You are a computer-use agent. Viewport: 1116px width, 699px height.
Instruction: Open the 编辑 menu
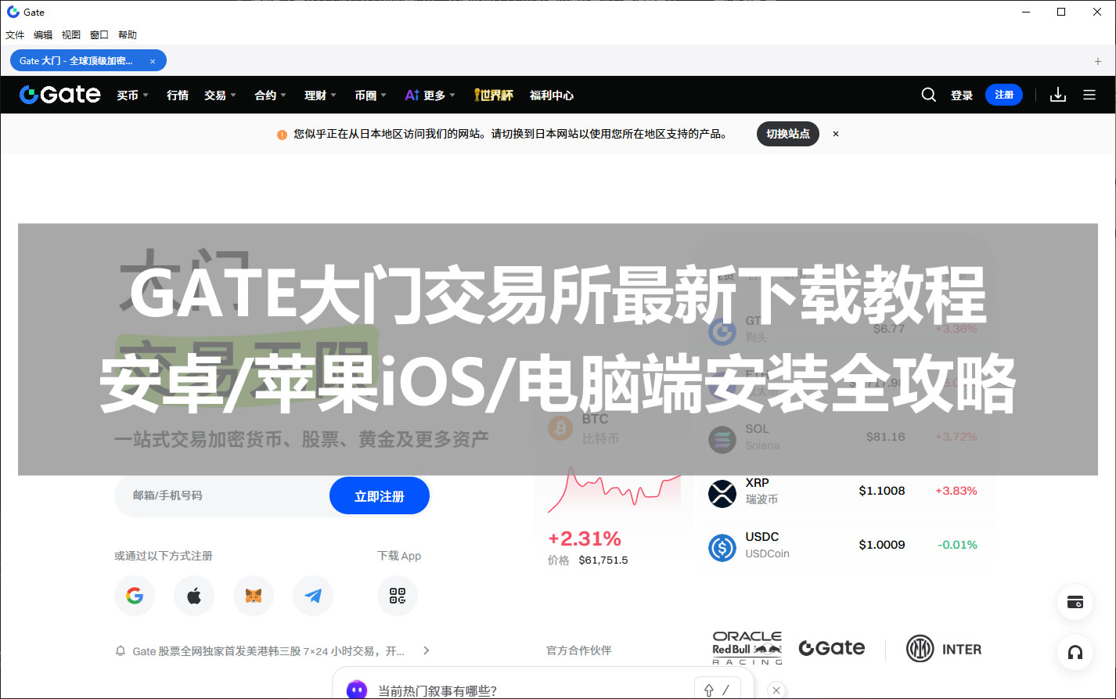click(43, 34)
